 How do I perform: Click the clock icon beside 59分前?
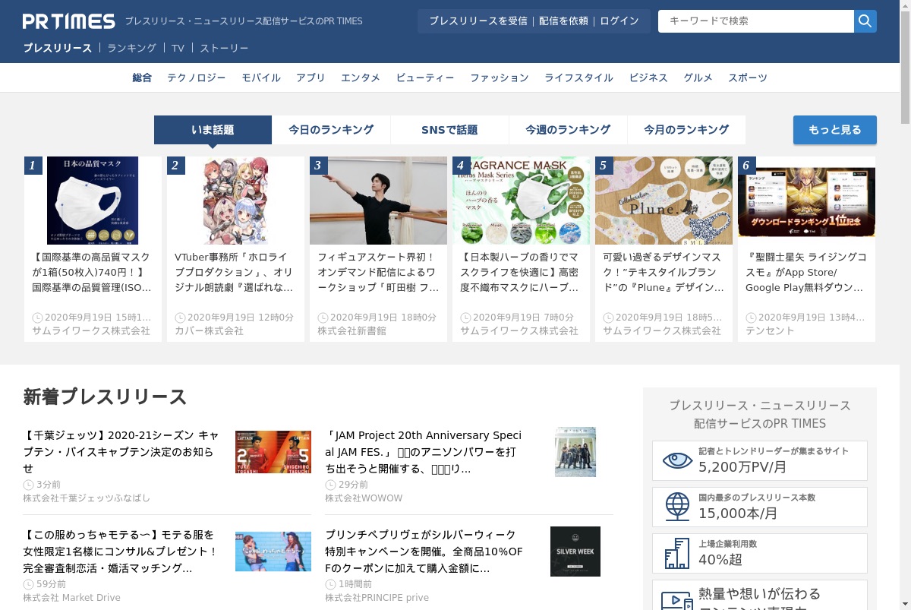(28, 584)
